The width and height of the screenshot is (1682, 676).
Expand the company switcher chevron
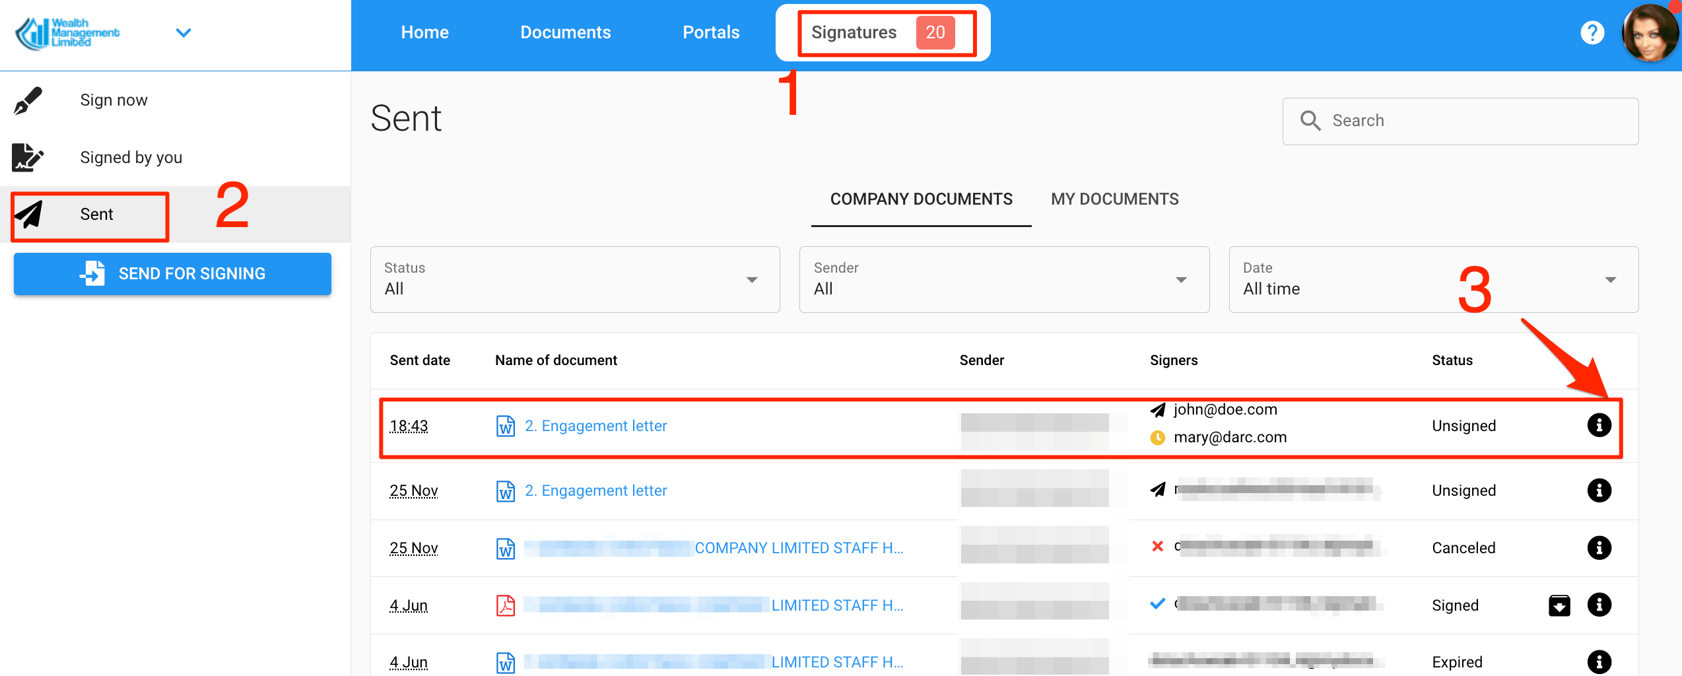point(184,32)
